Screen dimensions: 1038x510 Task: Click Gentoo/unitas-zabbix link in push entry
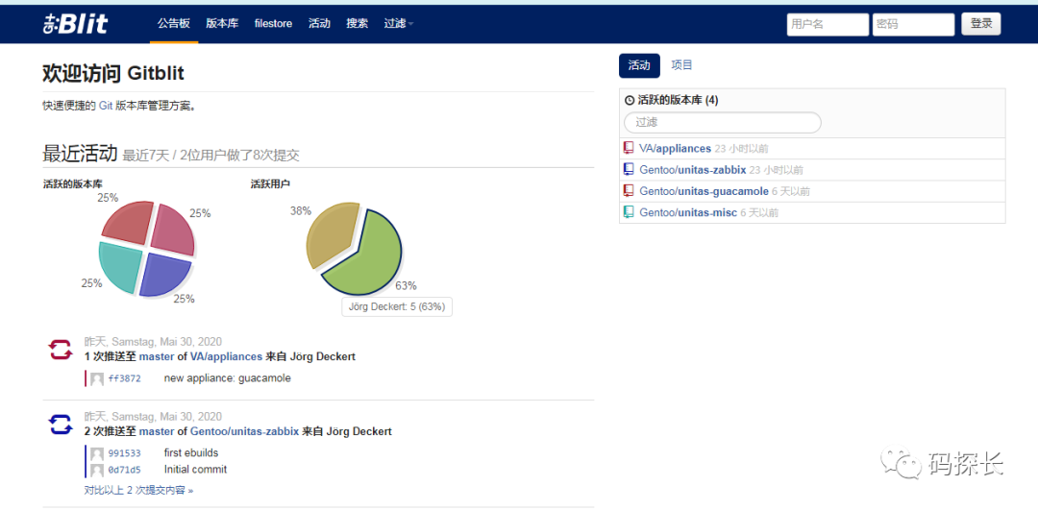pos(244,431)
